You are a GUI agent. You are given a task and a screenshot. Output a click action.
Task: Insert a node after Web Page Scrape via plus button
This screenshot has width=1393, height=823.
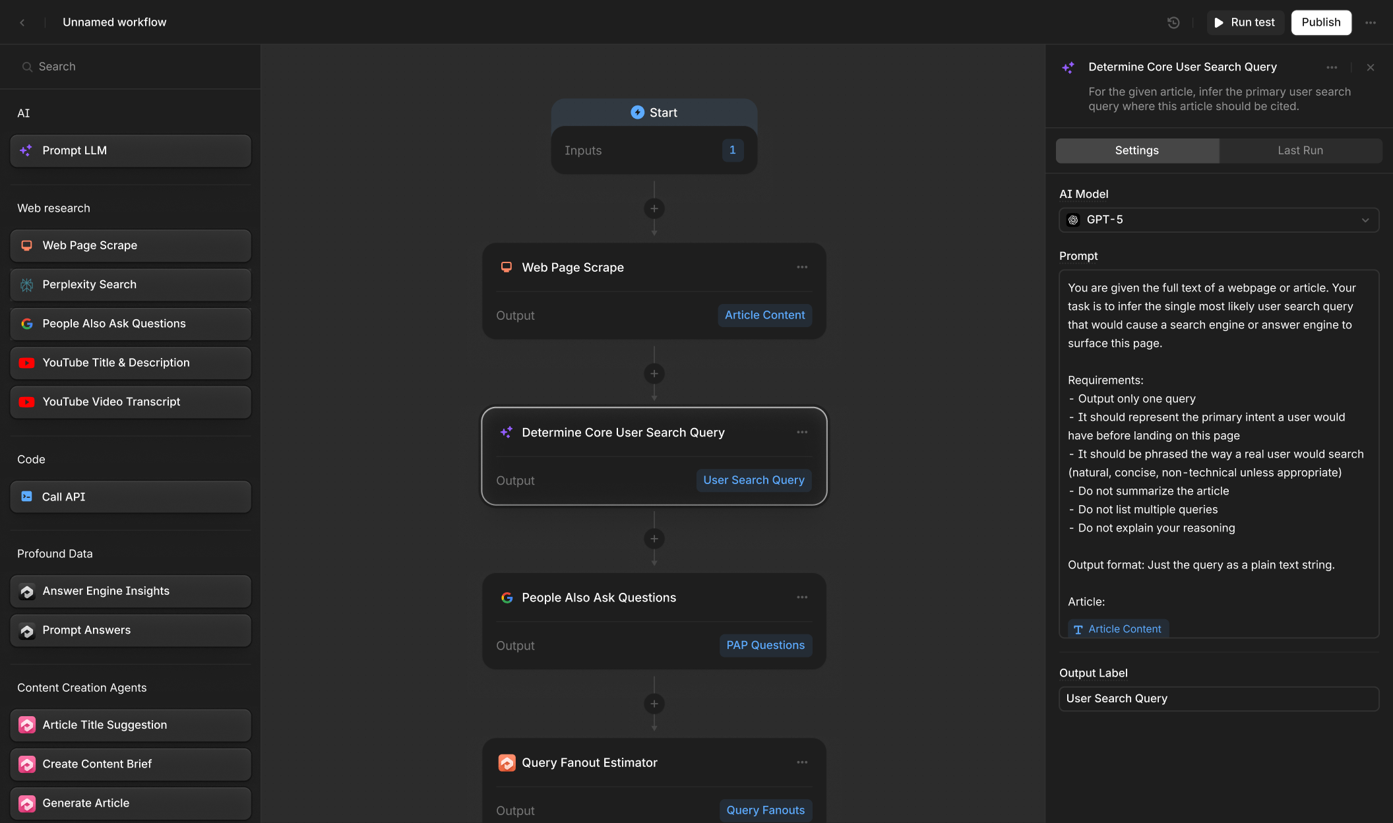tap(654, 373)
